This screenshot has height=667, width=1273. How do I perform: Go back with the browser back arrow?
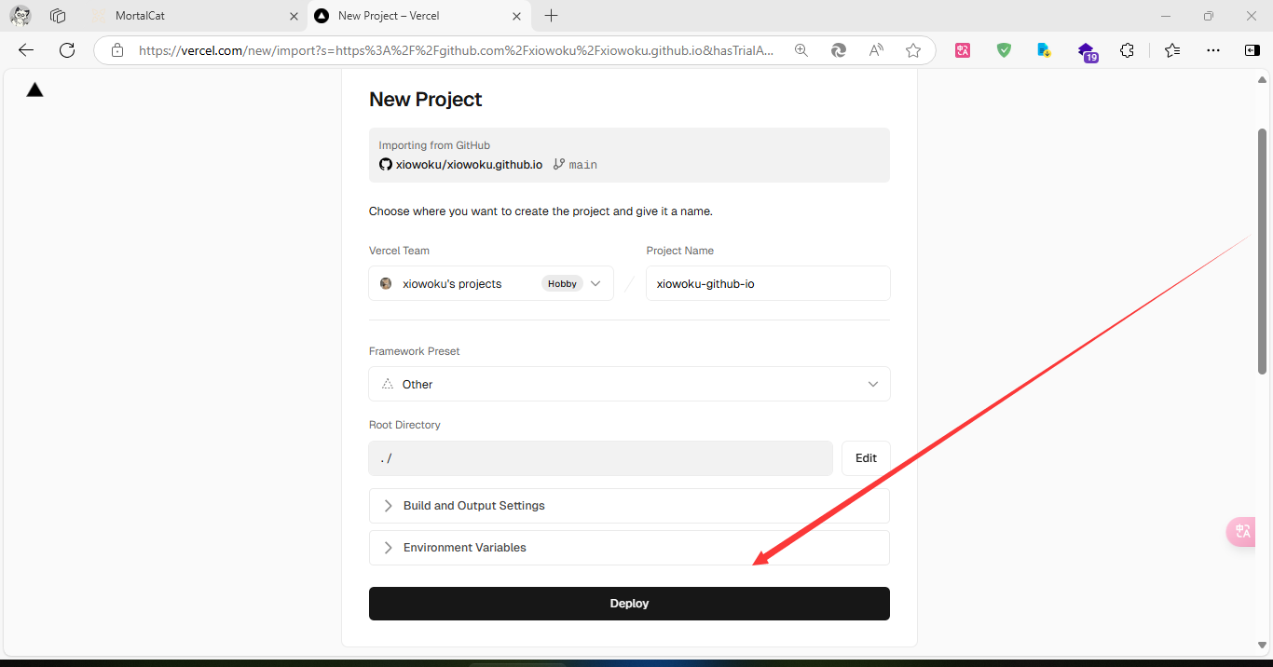pos(26,50)
